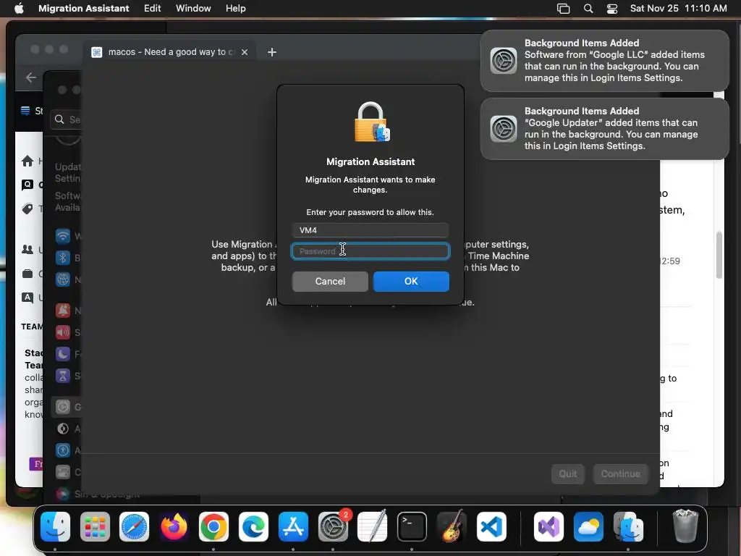
Task: Open Safari from the Dock
Action: click(134, 527)
